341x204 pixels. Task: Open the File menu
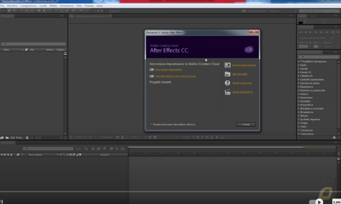click(x=2, y=6)
